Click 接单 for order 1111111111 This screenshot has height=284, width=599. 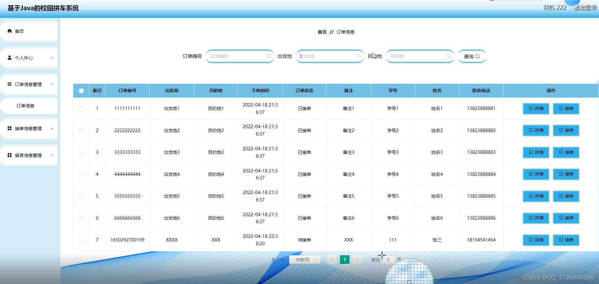[566, 109]
